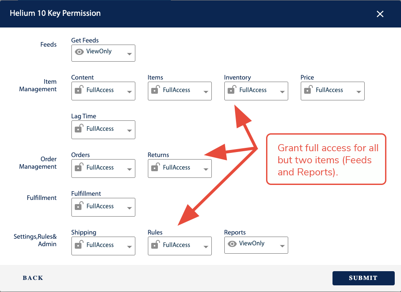The width and height of the screenshot is (401, 292).
Task: Close the Helium 10 Key Permission dialog
Action: pyautogui.click(x=380, y=14)
